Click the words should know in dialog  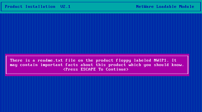point(169,65)
